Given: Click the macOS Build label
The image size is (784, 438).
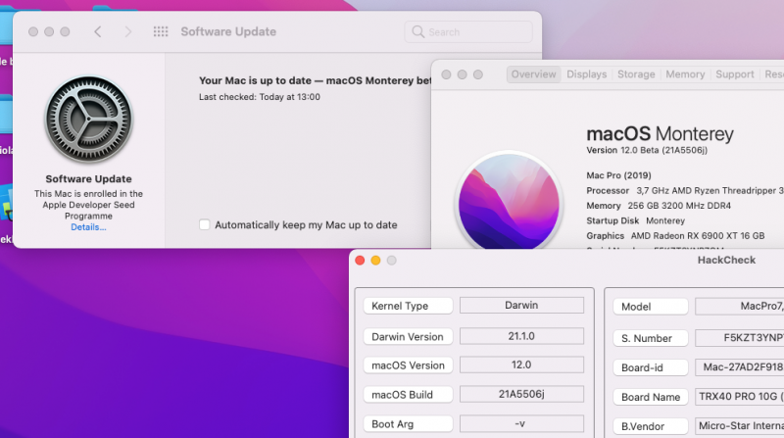Looking at the screenshot, I should coord(408,395).
